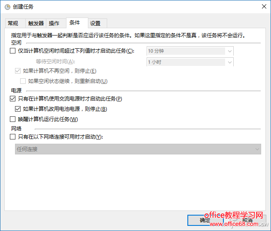Click the 电源 section heading
Screen dimensions: 271x231
pyautogui.click(x=16, y=91)
